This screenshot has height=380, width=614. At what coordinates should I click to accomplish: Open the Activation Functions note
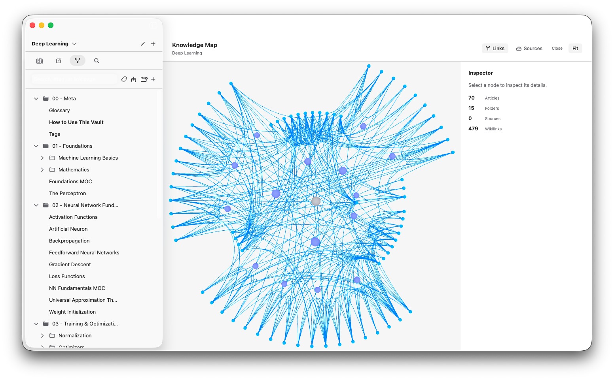pos(73,217)
